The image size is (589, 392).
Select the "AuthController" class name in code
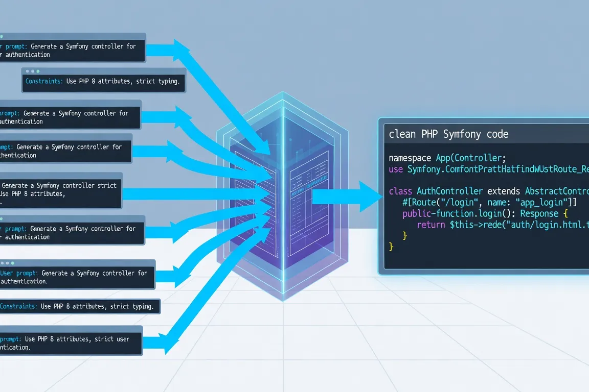pyautogui.click(x=449, y=191)
